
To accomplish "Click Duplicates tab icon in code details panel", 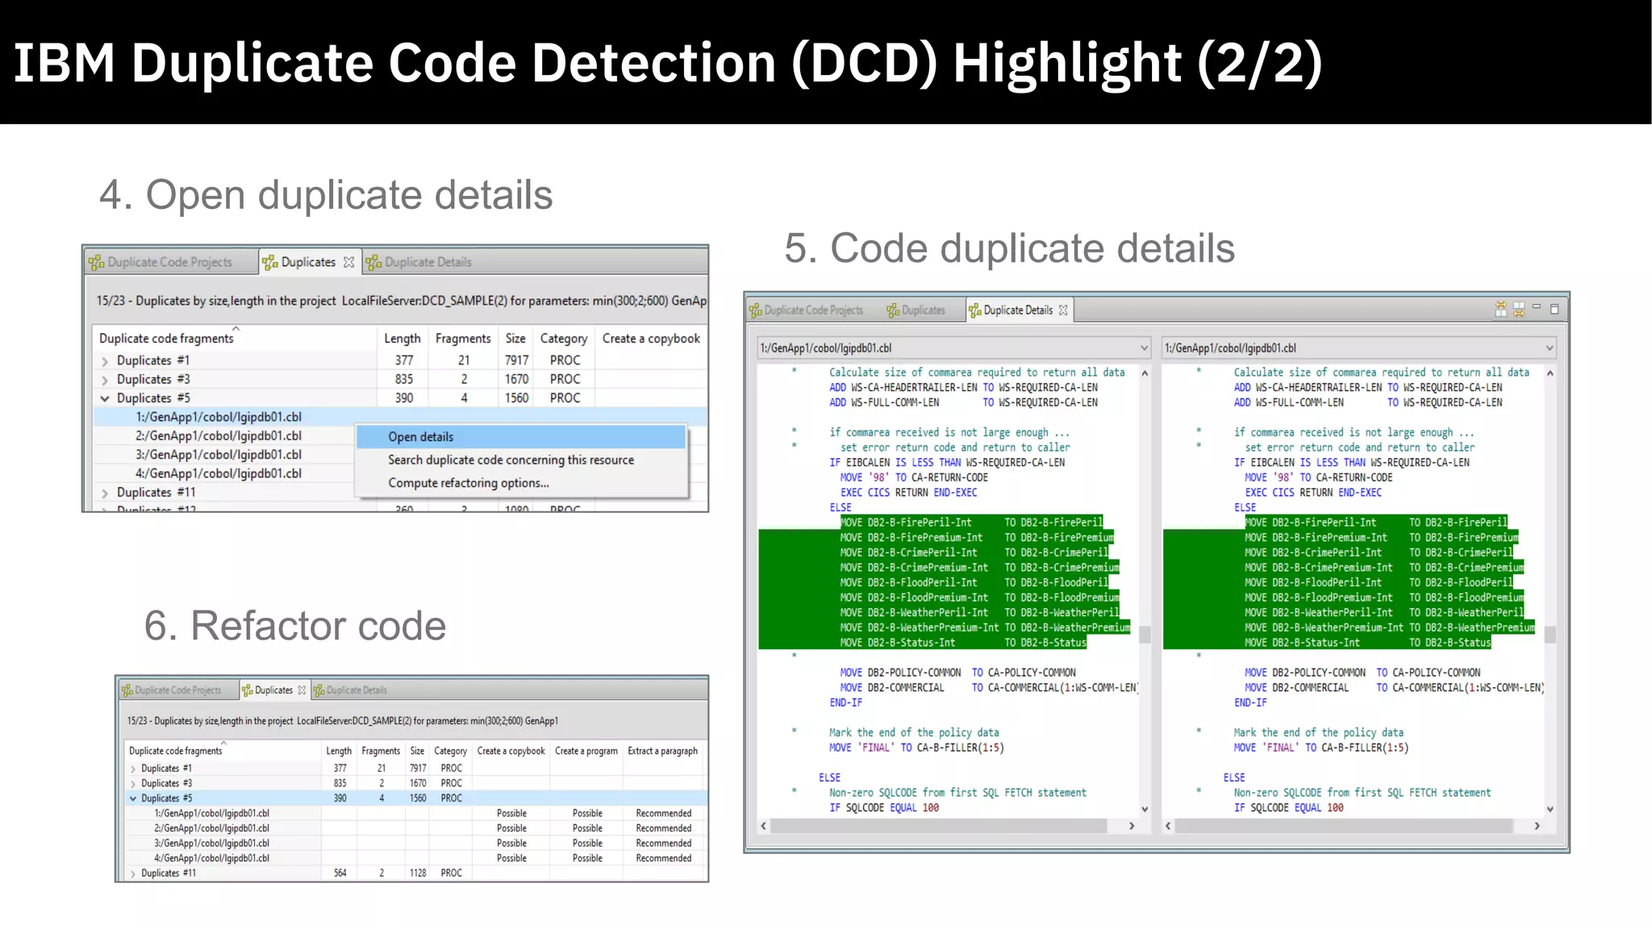I will (x=893, y=310).
